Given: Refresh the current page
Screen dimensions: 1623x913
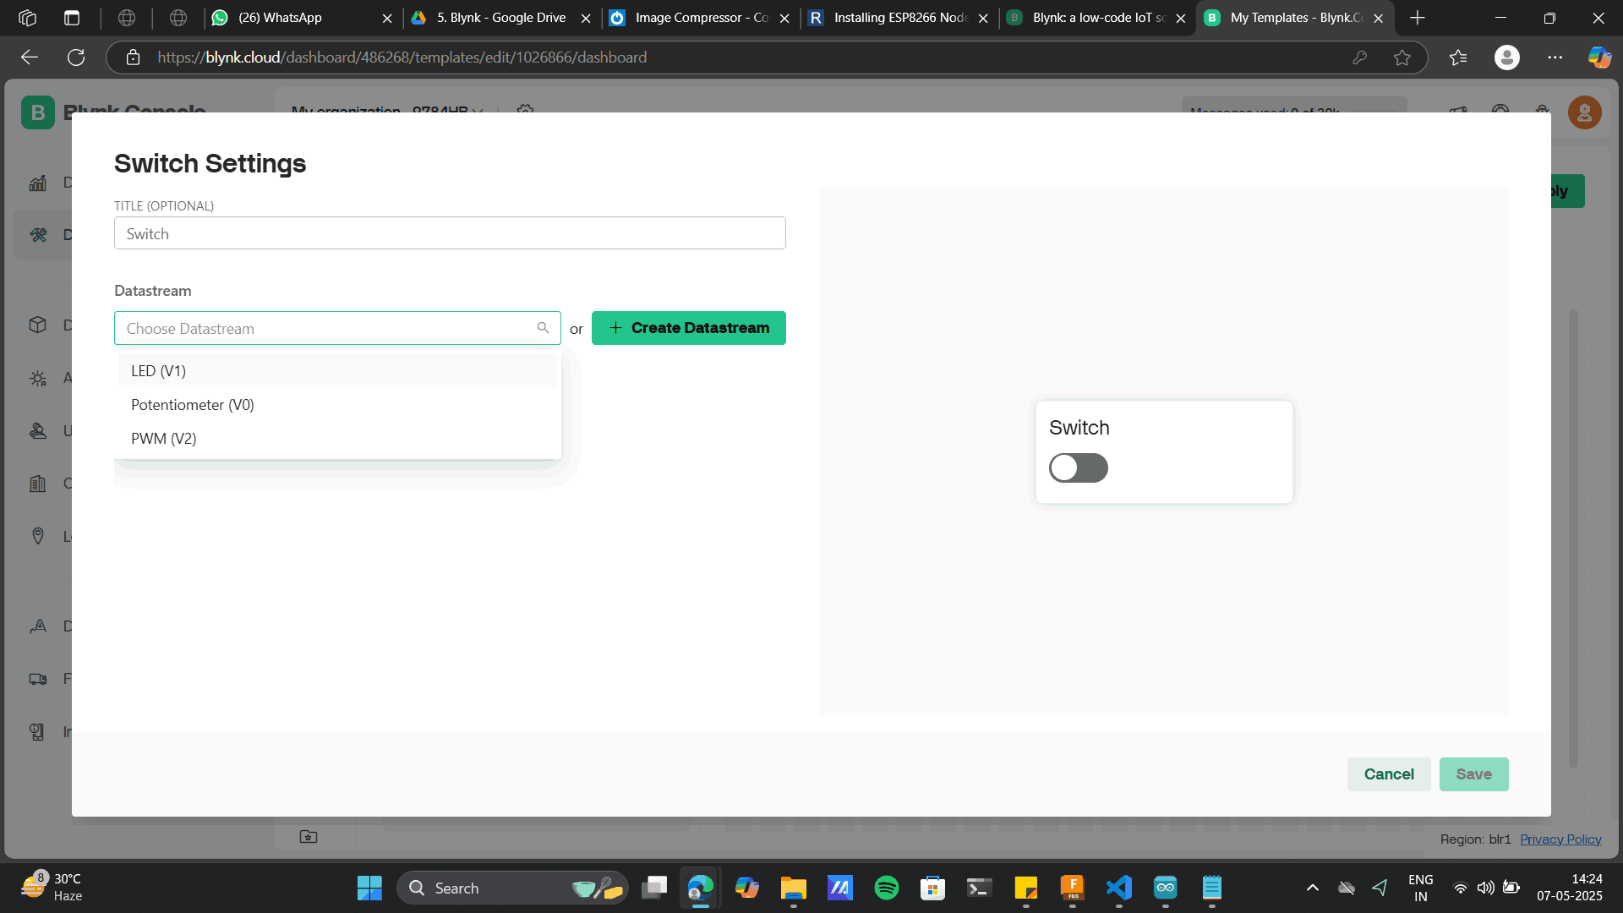Looking at the screenshot, I should coord(76,57).
